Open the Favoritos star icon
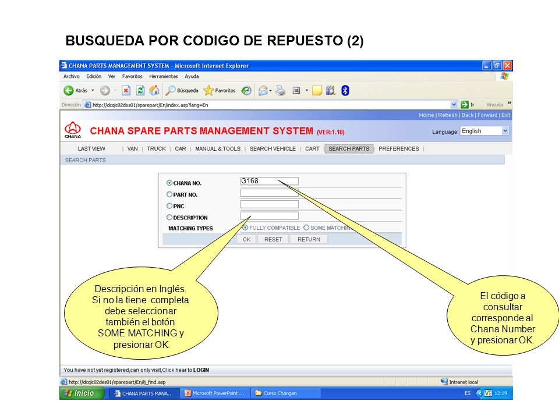 pyautogui.click(x=208, y=91)
